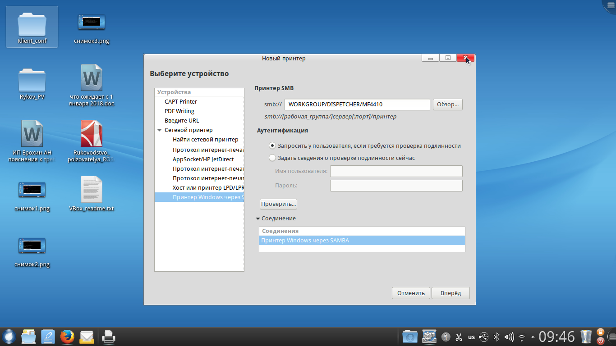Select VBox_readme.txt file on desktop
Viewport: 616px width, 346px height.
click(x=92, y=194)
